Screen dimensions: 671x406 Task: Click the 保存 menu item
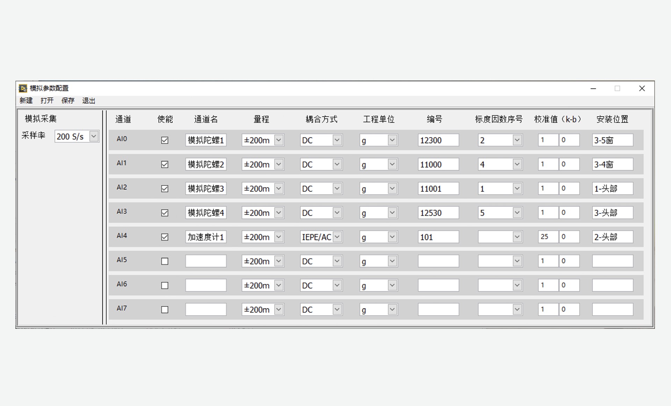[x=68, y=101]
